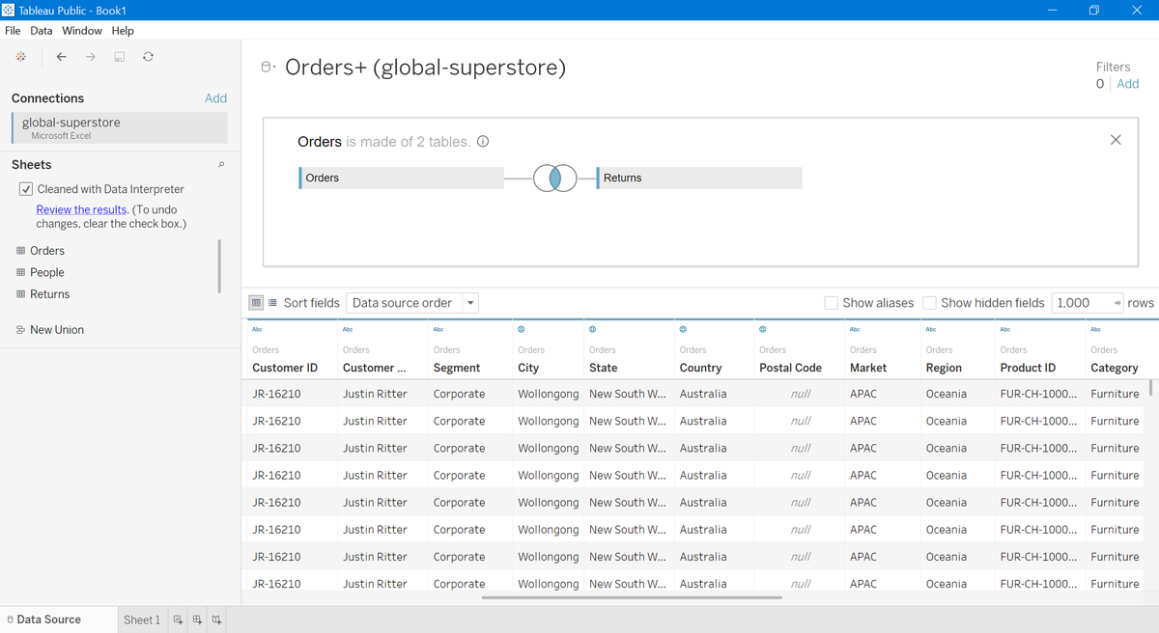Enable Show aliases checkbox

831,303
